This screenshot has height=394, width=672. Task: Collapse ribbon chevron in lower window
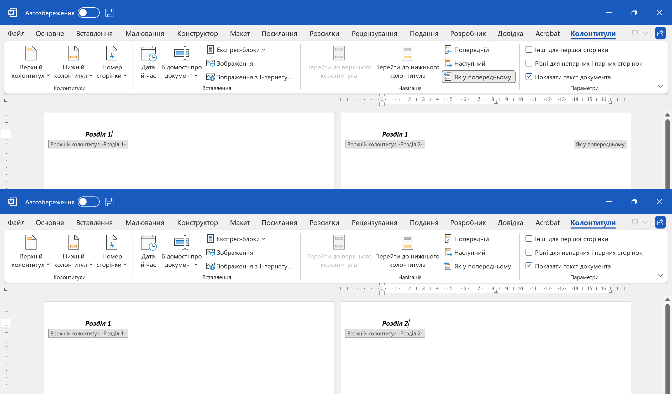660,276
